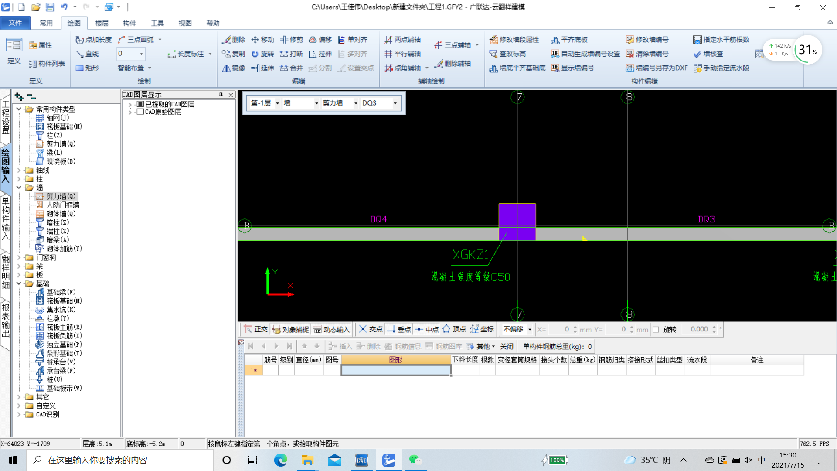Click the 偏移 tool
Viewport: 837px width, 471px height.
click(x=320, y=40)
